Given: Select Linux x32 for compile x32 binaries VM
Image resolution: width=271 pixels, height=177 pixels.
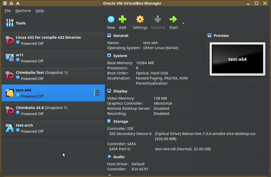Looking at the screenshot, I should 53,40.
